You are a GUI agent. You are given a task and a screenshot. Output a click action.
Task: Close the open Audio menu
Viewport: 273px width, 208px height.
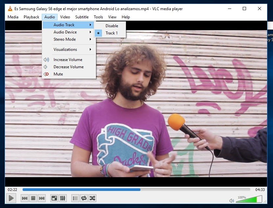click(50, 17)
